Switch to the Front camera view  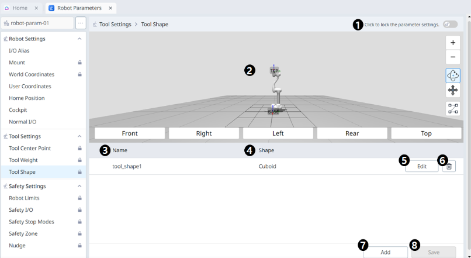[x=130, y=133]
